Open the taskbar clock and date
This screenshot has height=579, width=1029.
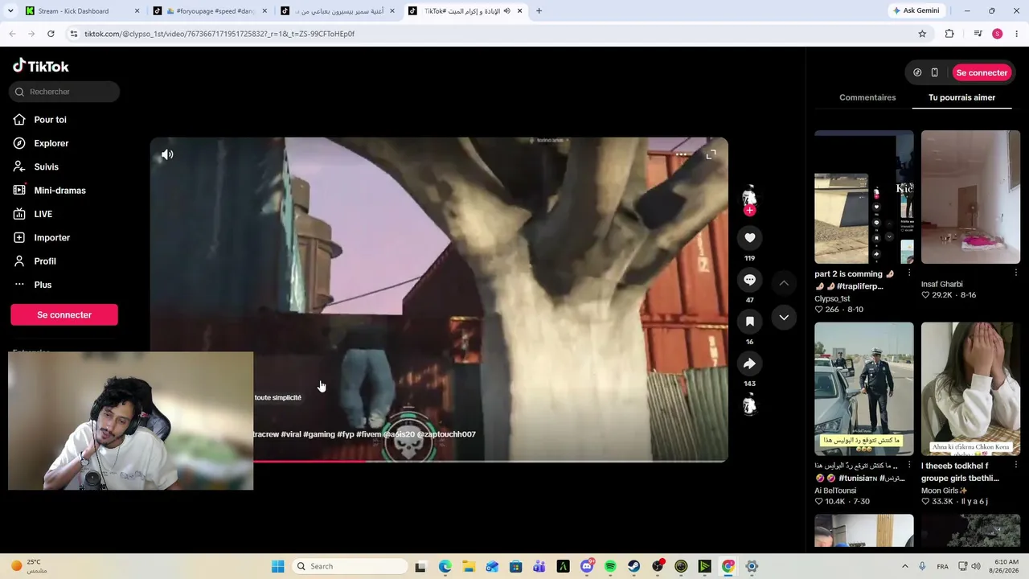pos(1006,566)
